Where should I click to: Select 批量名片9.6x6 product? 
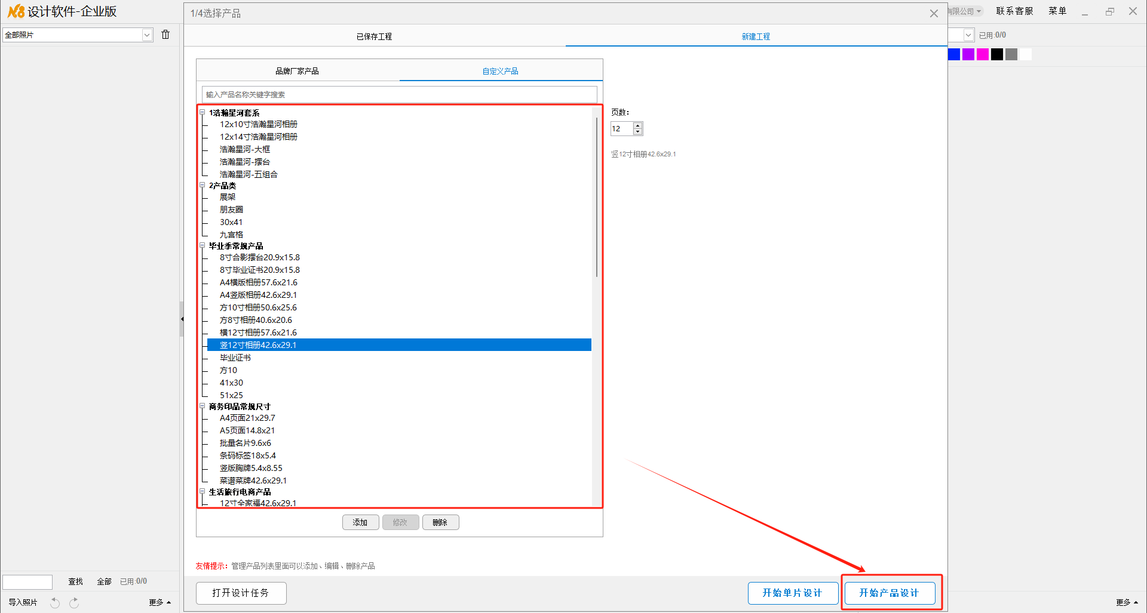[246, 443]
